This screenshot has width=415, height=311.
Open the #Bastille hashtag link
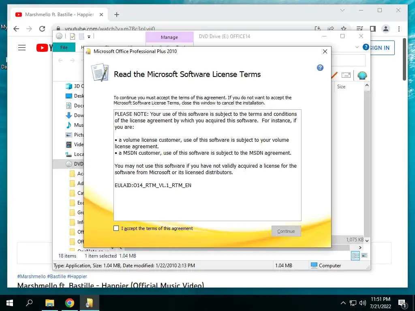(56, 276)
